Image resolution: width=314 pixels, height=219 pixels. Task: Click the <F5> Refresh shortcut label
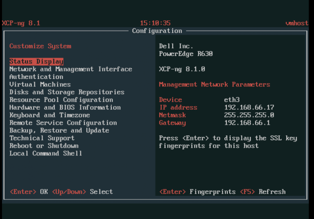pyautogui.click(x=263, y=192)
